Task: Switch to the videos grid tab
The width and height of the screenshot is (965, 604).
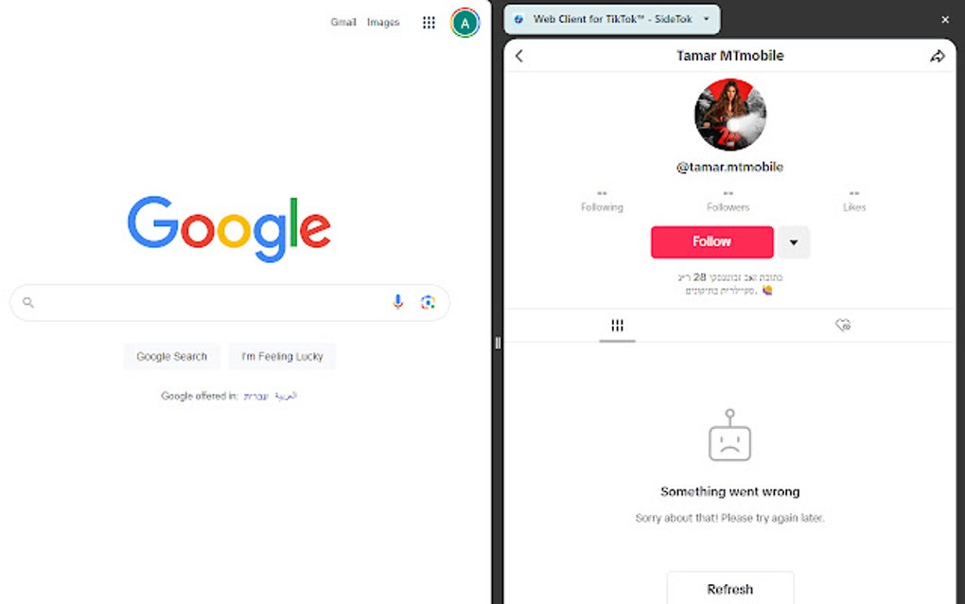Action: pos(617,325)
